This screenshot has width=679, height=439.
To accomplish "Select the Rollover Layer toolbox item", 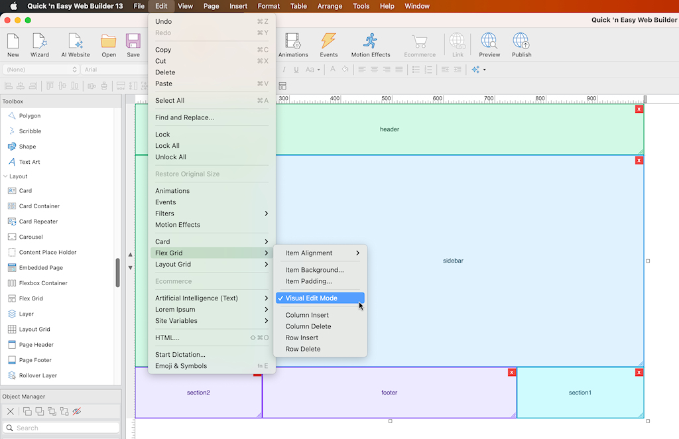I will click(x=38, y=375).
